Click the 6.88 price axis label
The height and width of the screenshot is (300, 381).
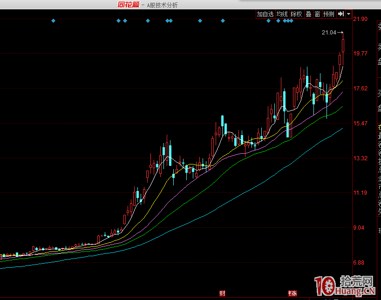(x=359, y=263)
